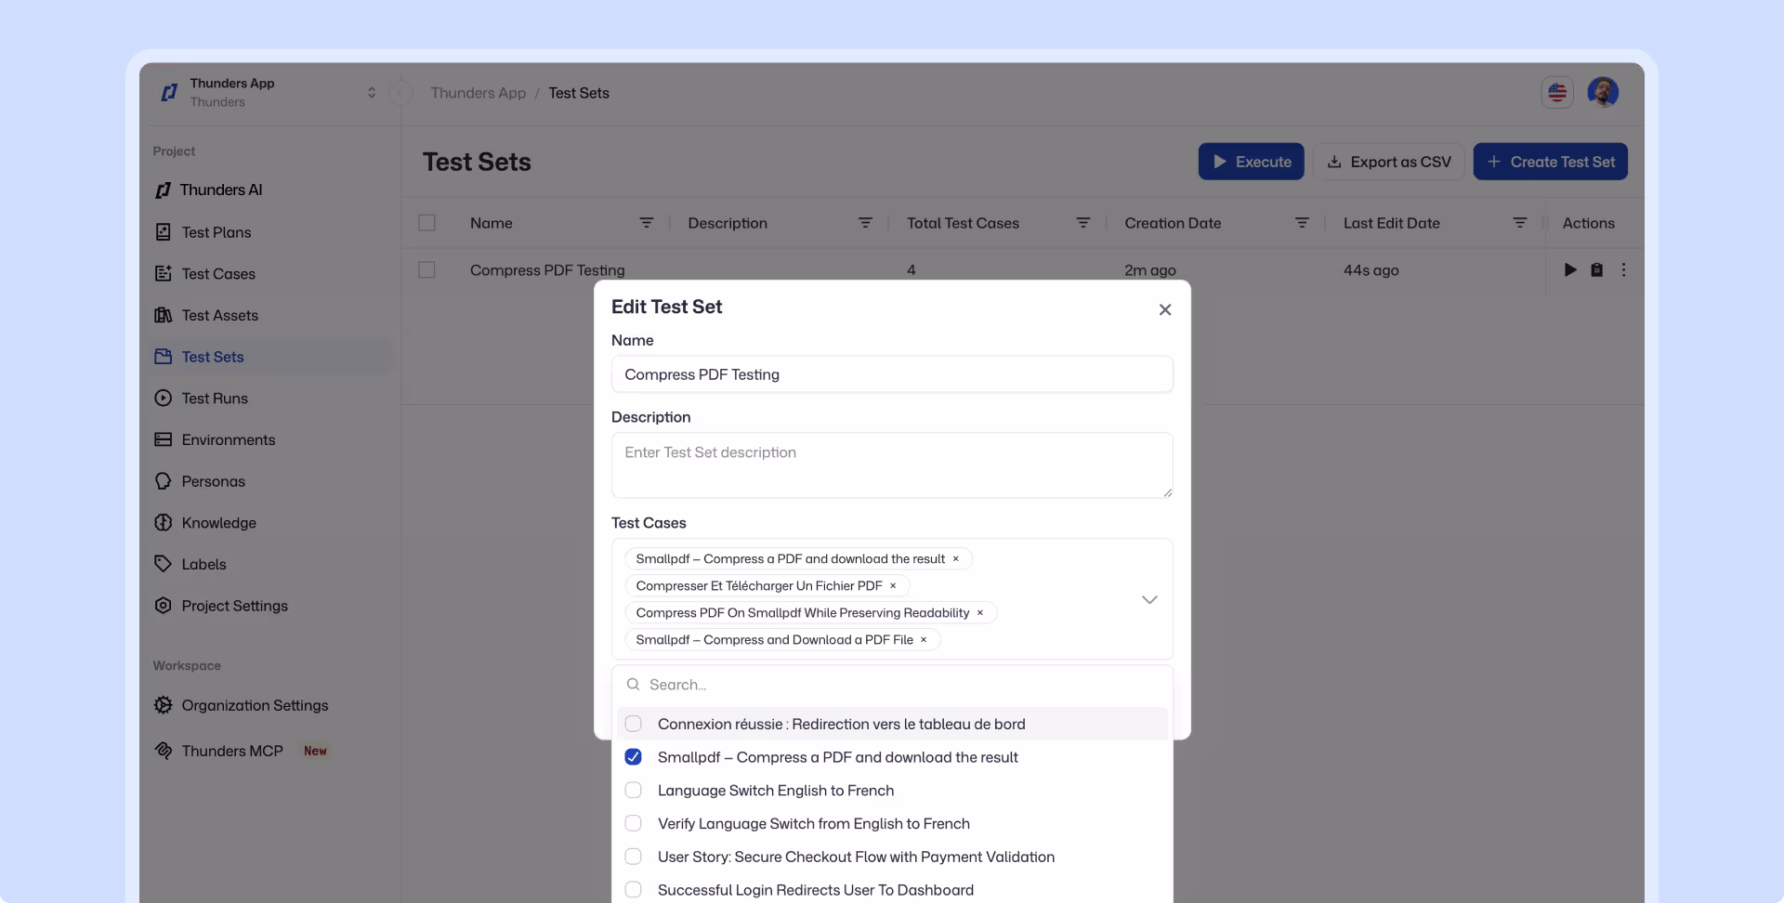Click the Description textarea

click(892, 465)
